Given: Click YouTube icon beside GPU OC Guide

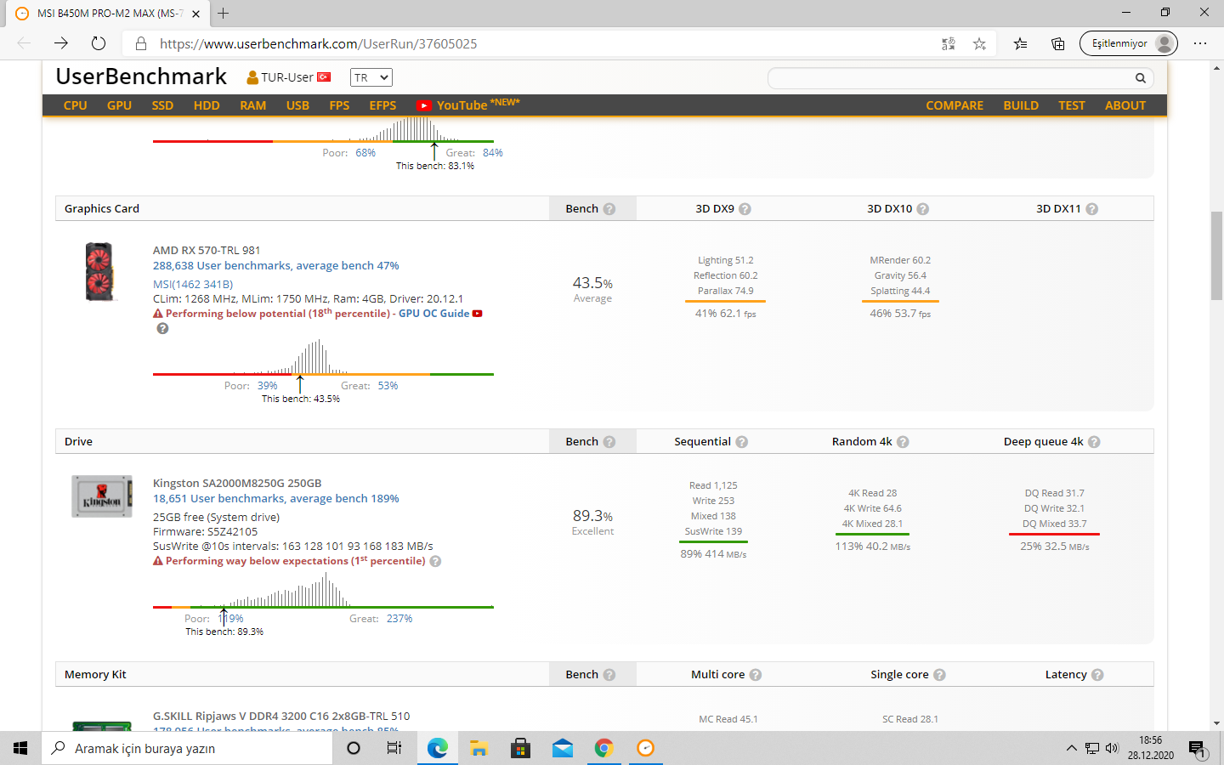Looking at the screenshot, I should (478, 314).
